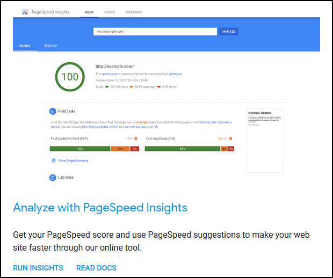Click the Field Data heading text
The height and width of the screenshot is (278, 333).
(x=67, y=111)
